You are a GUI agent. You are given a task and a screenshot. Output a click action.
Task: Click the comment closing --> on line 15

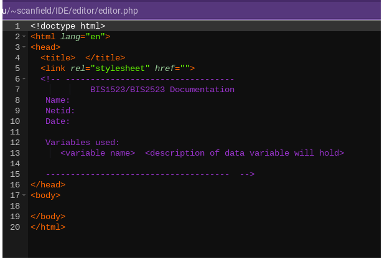[247, 174]
